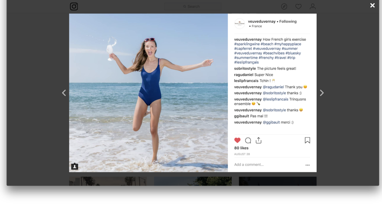Image resolution: width=382 pixels, height=205 pixels.
Task: Open activity feed heart icon in header
Action: click(x=299, y=7)
